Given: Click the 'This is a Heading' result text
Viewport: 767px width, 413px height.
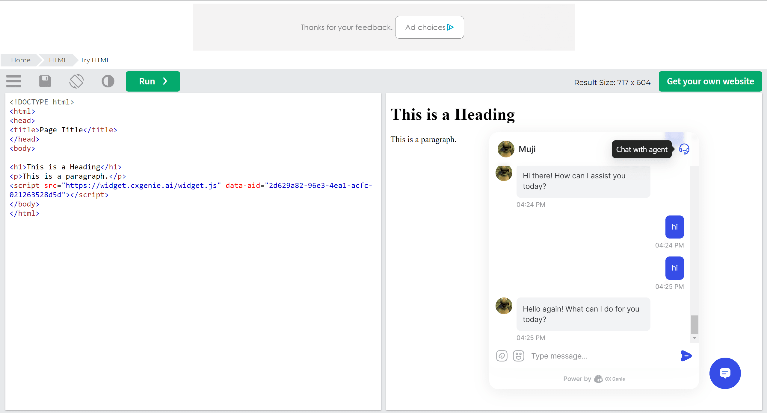Looking at the screenshot, I should [453, 115].
